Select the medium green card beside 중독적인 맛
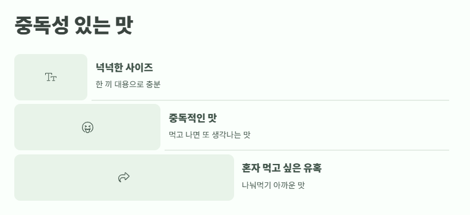470x215 pixels. point(87,127)
